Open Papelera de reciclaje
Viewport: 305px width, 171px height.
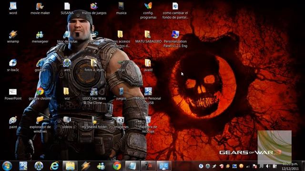point(148,124)
